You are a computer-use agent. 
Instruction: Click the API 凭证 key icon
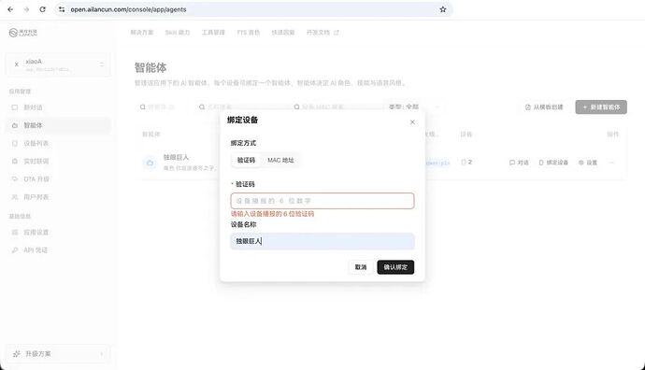(15, 250)
